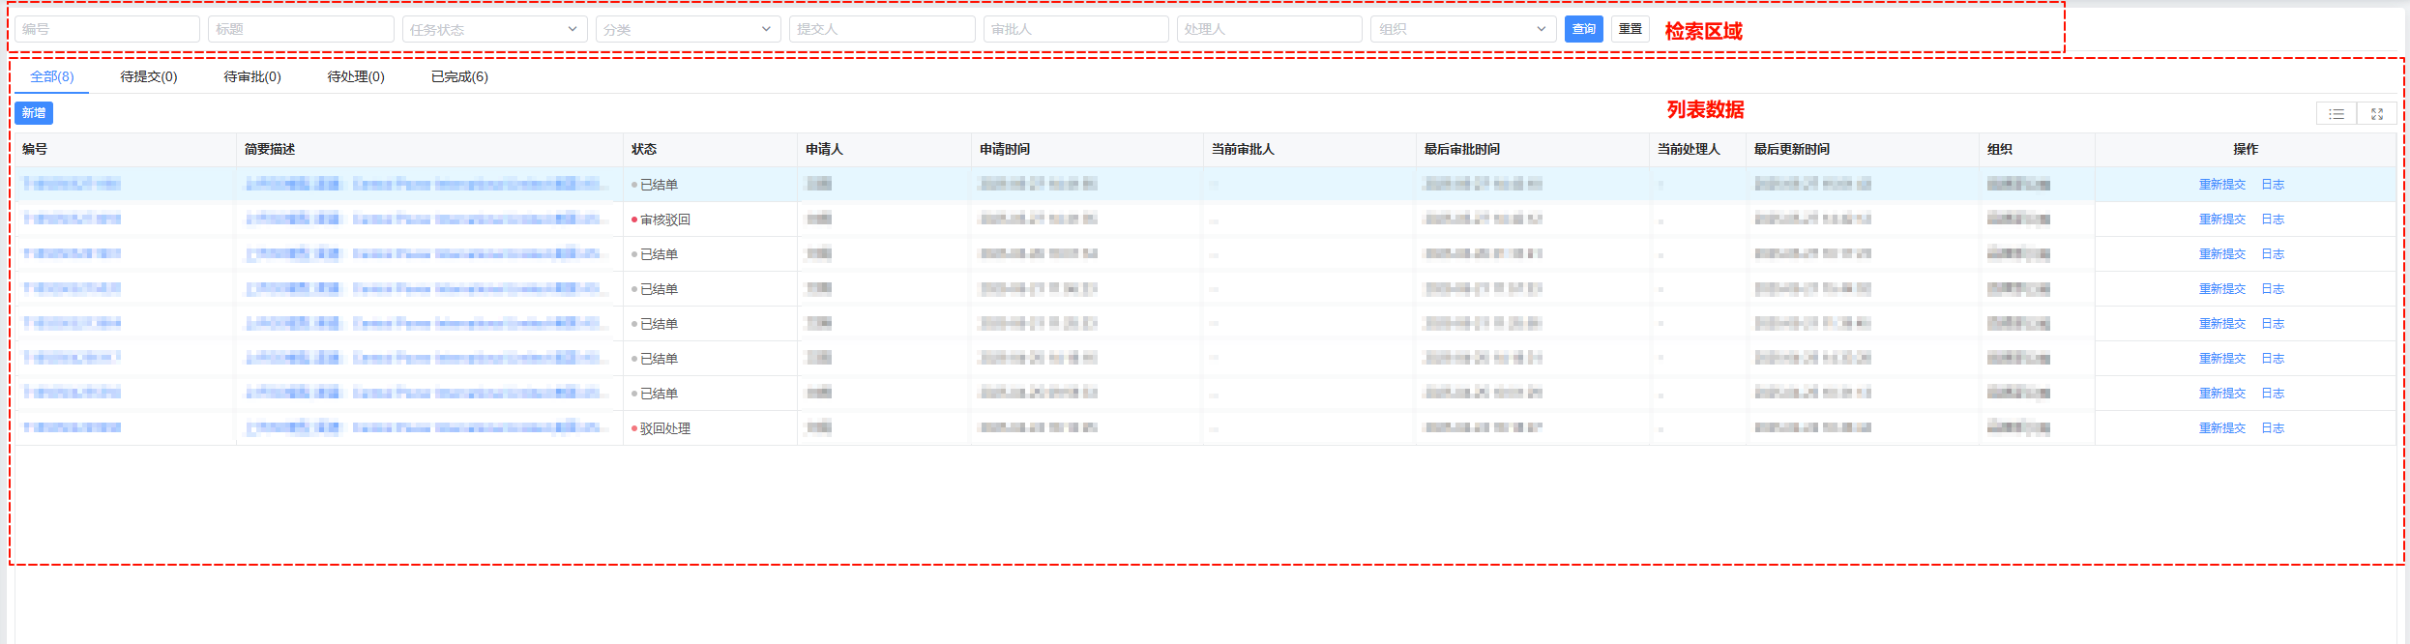Viewport: 2410px width, 644px height.
Task: Focus the 提交人 input field
Action: coord(881,29)
